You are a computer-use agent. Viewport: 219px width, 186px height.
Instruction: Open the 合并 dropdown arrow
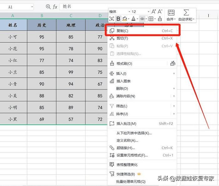click(x=175, y=19)
